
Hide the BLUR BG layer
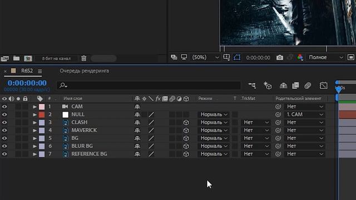(4, 146)
